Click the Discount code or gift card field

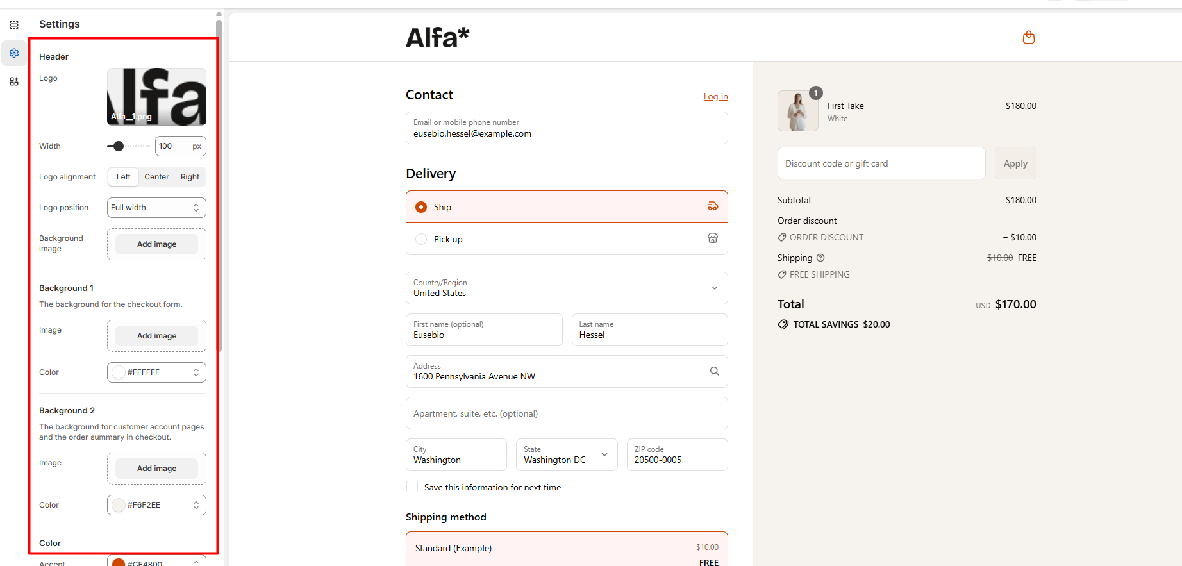coord(881,163)
